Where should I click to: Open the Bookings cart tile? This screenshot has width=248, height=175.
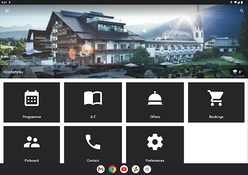click(x=216, y=103)
